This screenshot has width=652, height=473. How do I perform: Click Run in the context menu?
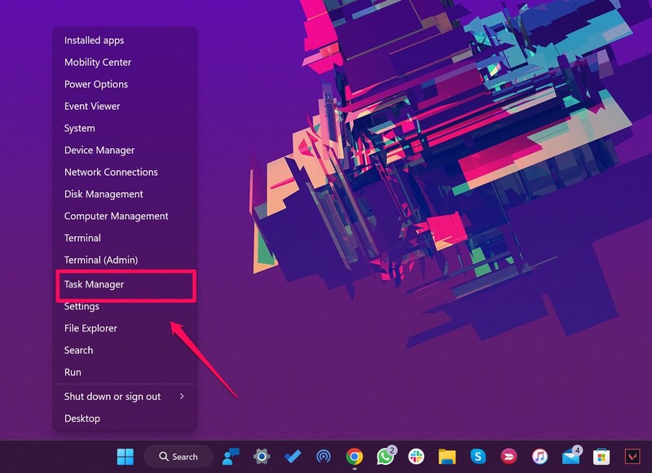coord(73,372)
